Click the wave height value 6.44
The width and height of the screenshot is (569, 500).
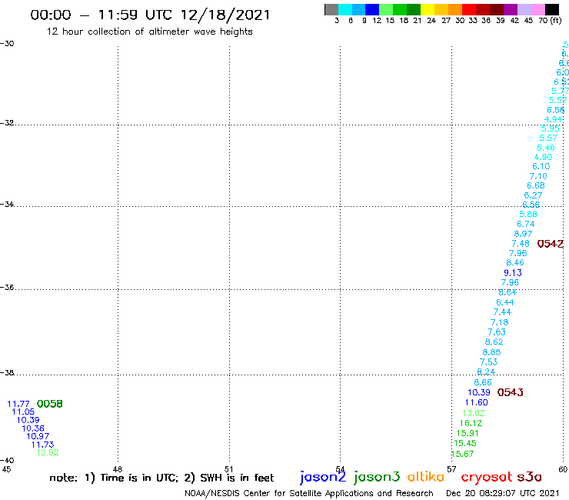coord(504,302)
